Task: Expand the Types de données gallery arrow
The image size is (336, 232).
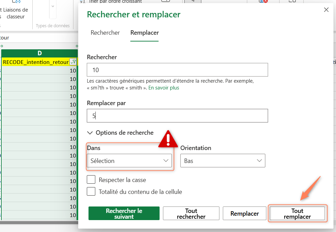Action: pyautogui.click(x=53, y=7)
